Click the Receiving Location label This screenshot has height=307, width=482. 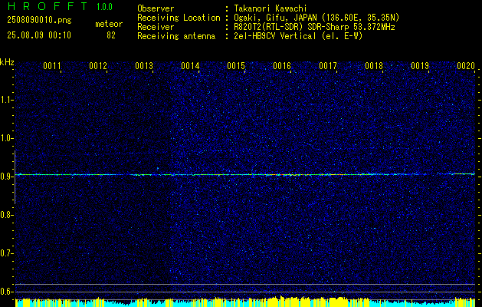coord(179,18)
